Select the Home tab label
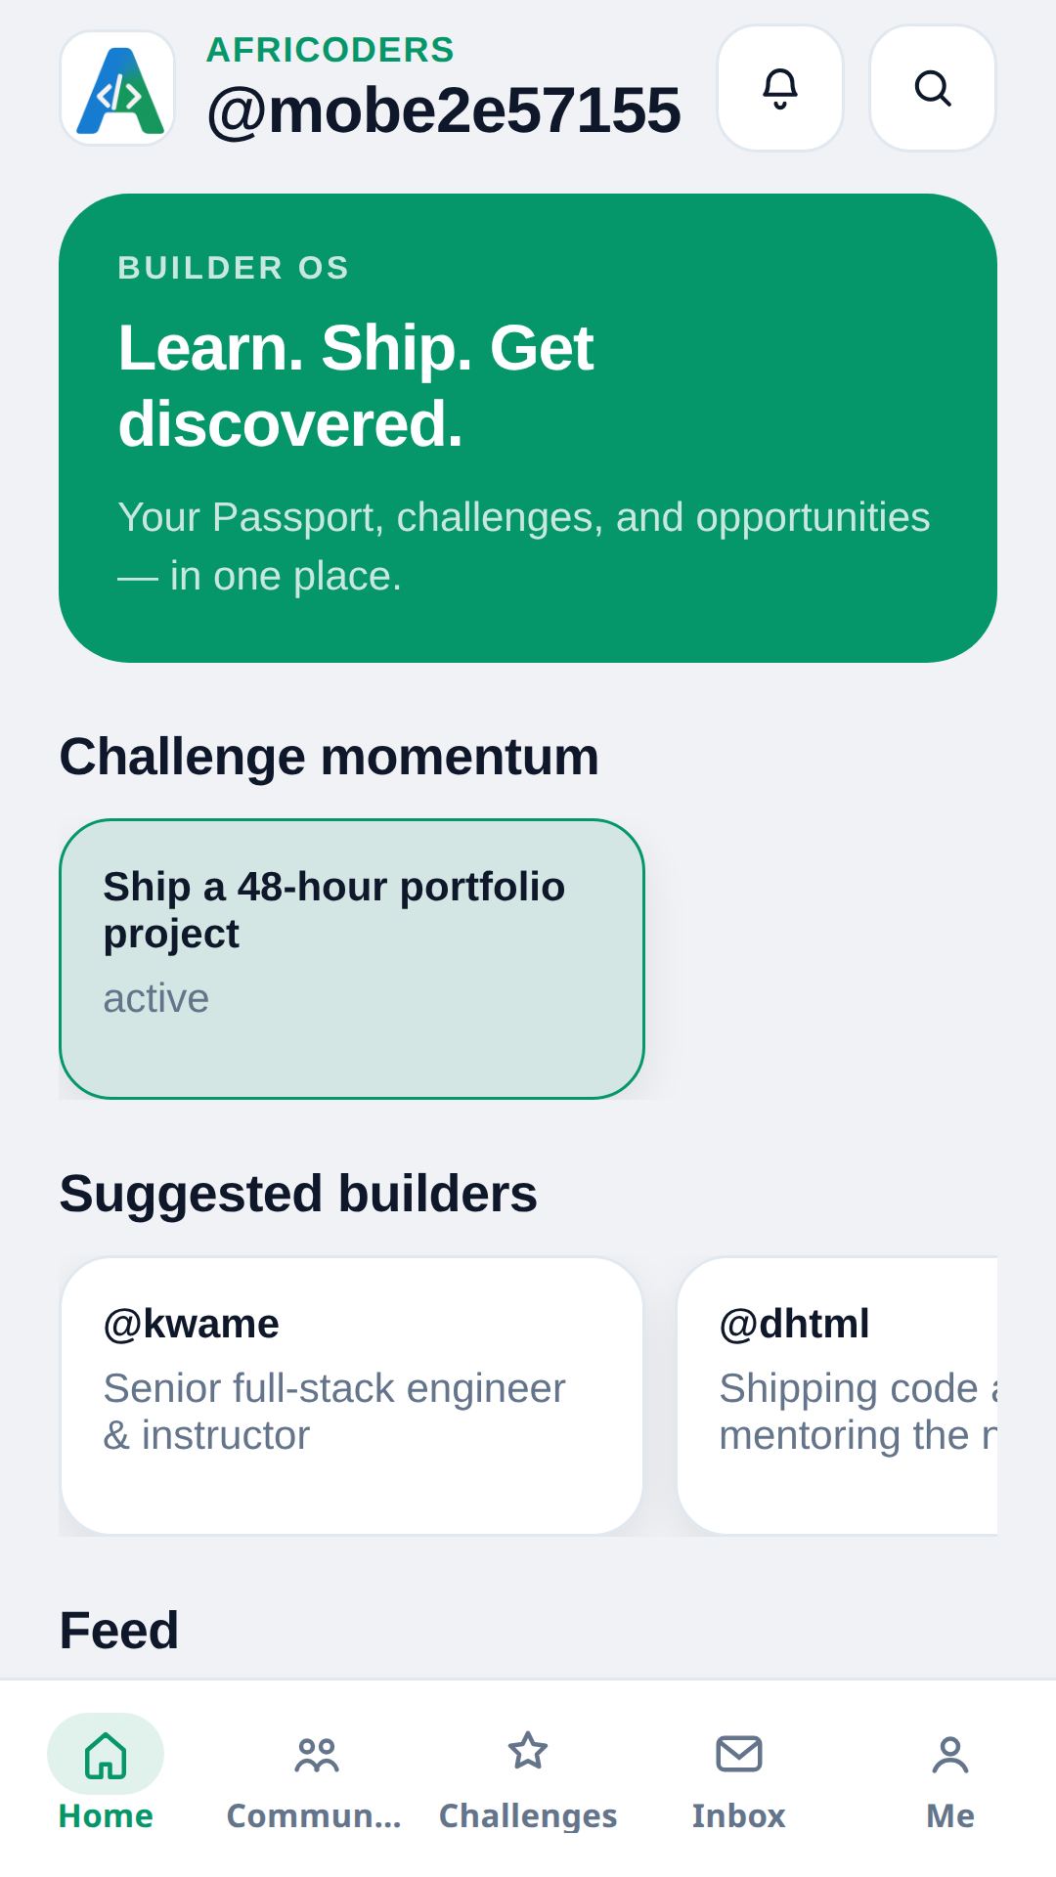This screenshot has height=1877, width=1056. point(106,1815)
